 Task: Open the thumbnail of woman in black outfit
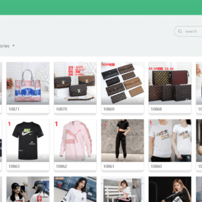click(x=170, y=189)
